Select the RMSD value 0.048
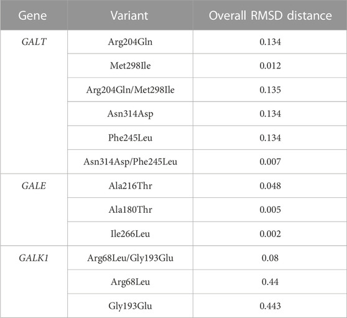This screenshot has height=318, width=347. point(271,185)
